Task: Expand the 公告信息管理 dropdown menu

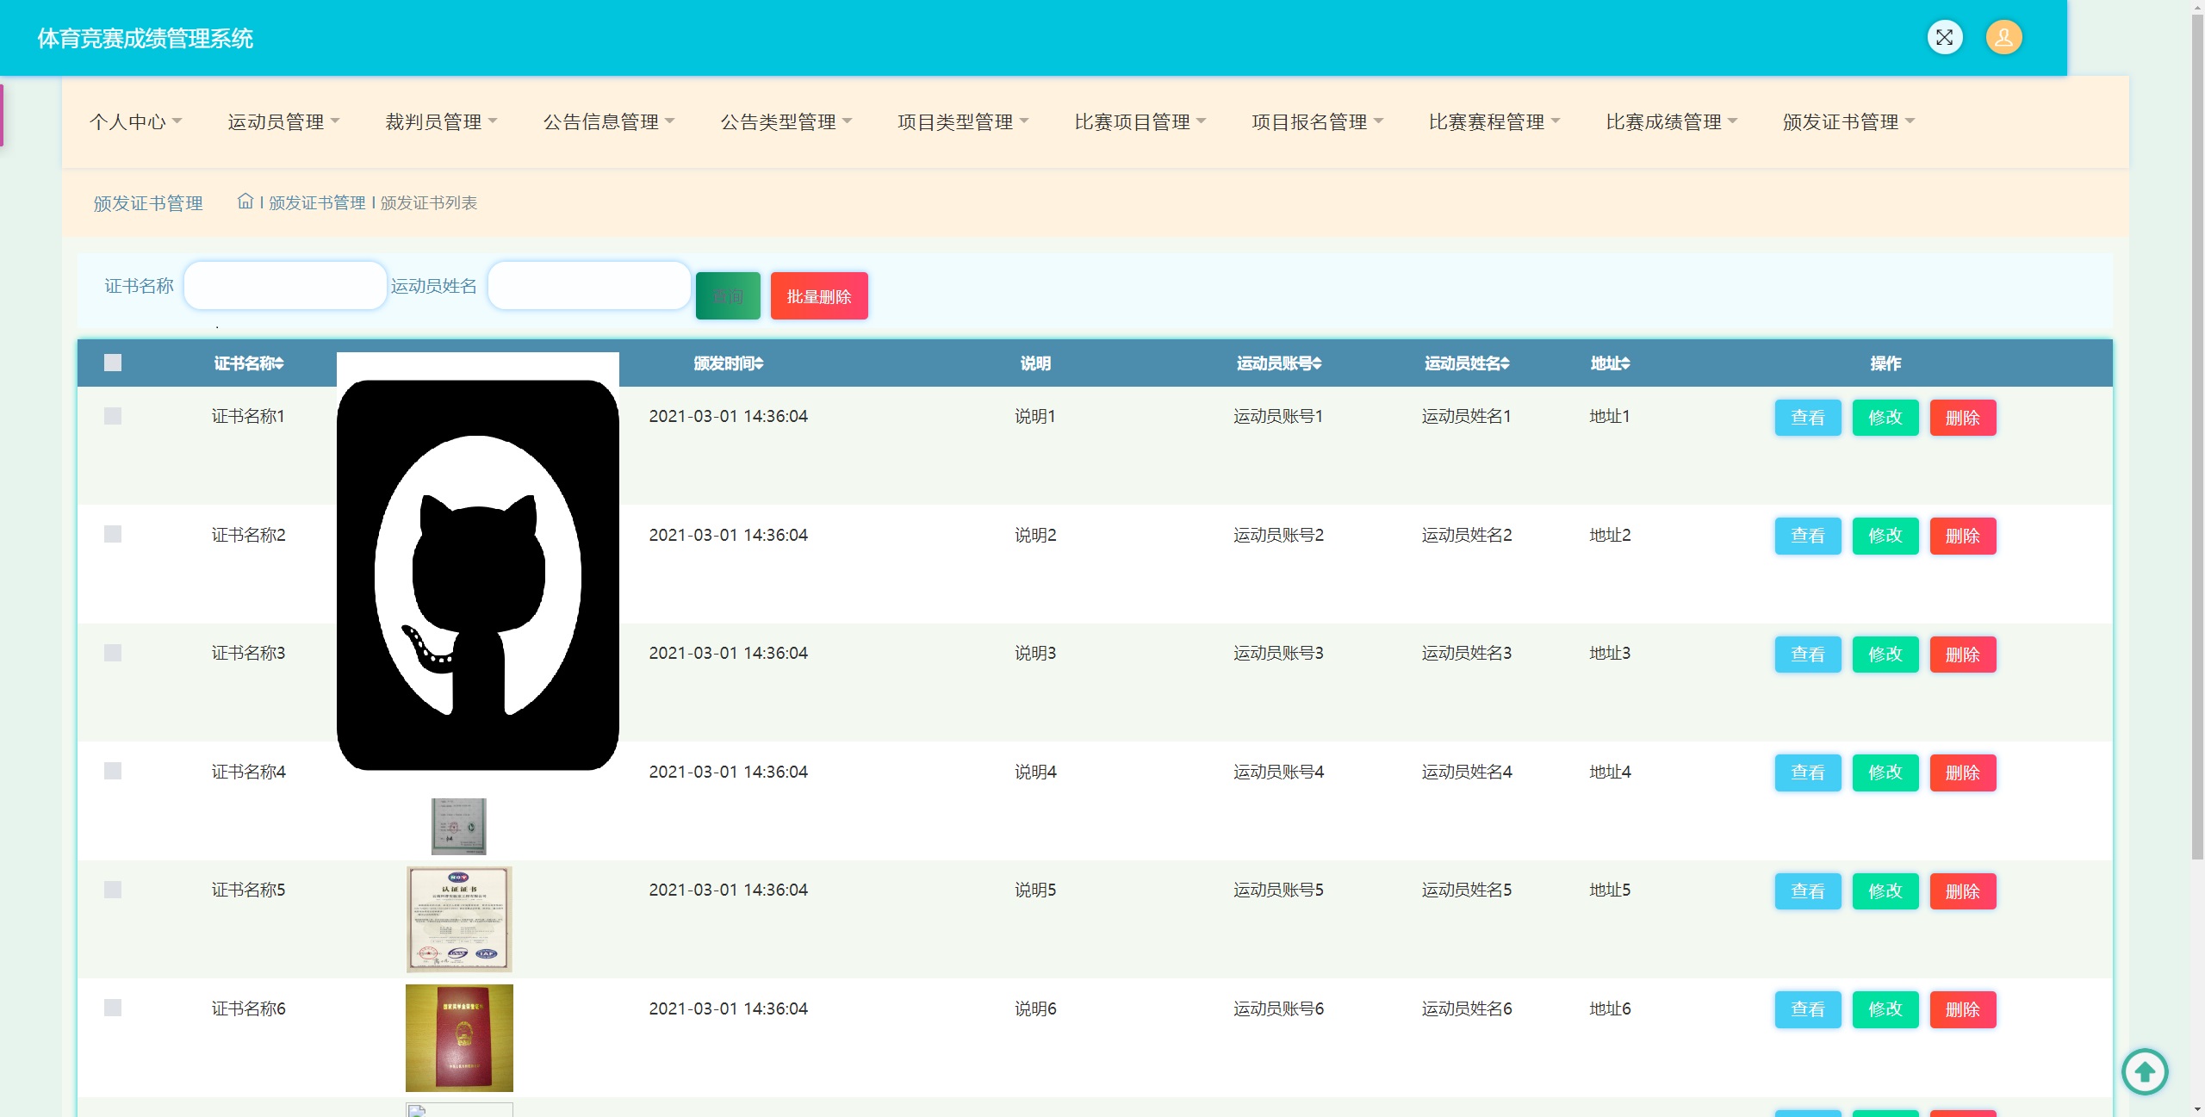Action: tap(609, 121)
